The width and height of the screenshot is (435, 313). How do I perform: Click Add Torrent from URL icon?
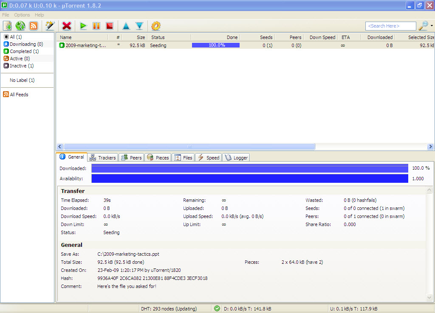click(20, 26)
